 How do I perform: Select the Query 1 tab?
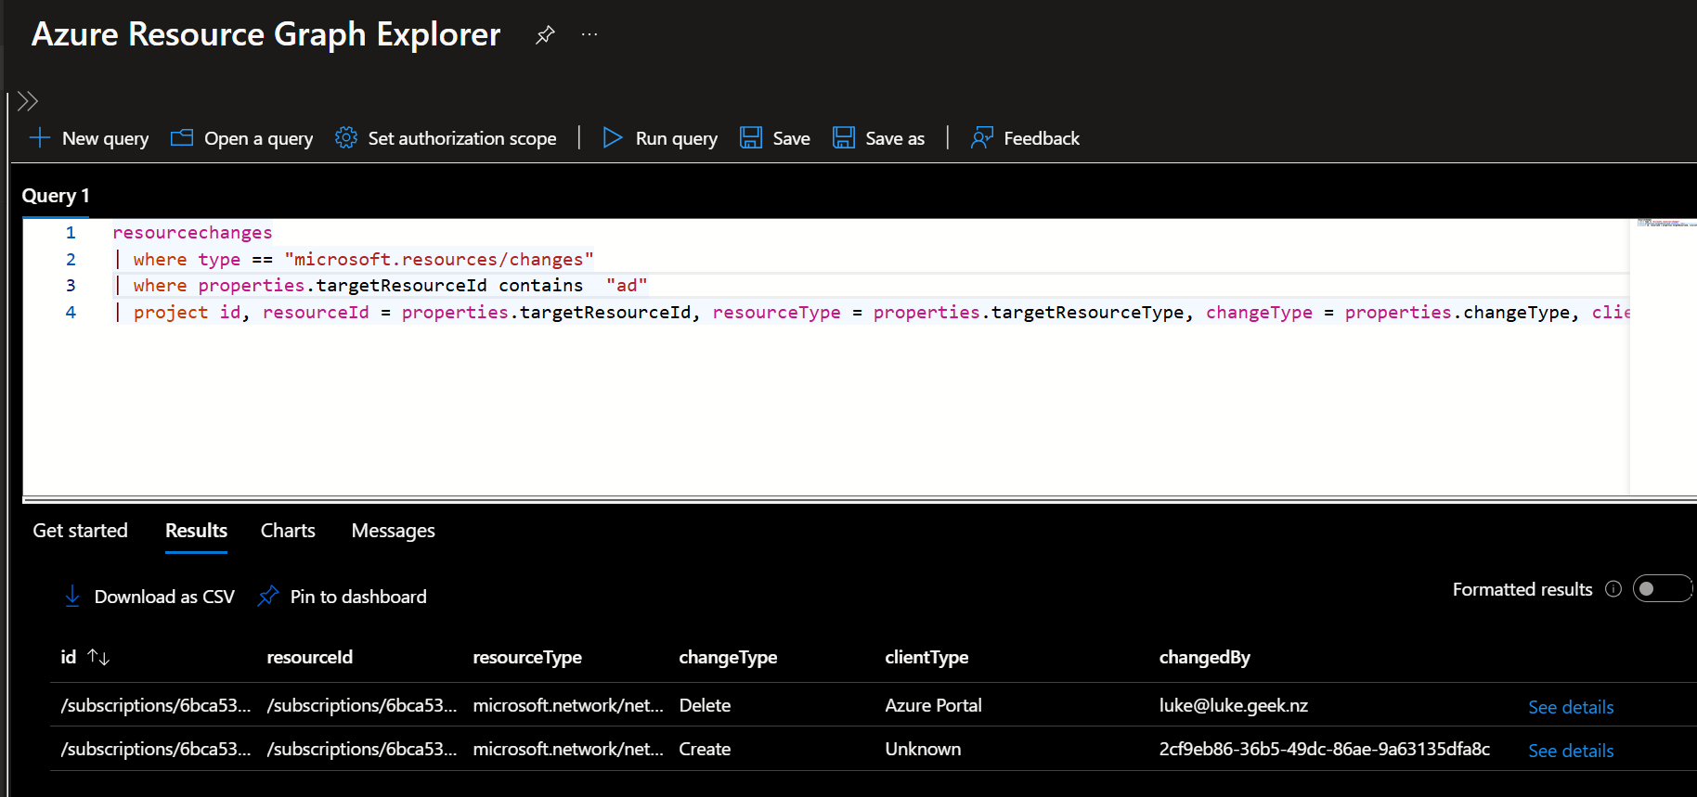[56, 196]
